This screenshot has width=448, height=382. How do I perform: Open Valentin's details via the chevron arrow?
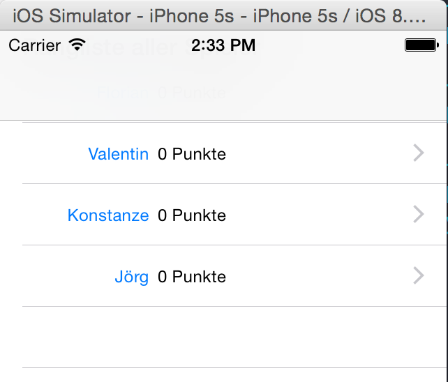(419, 153)
